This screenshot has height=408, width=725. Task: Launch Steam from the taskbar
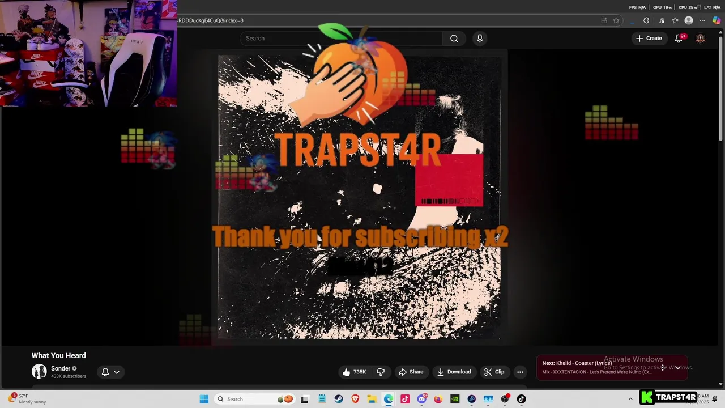tap(339, 399)
